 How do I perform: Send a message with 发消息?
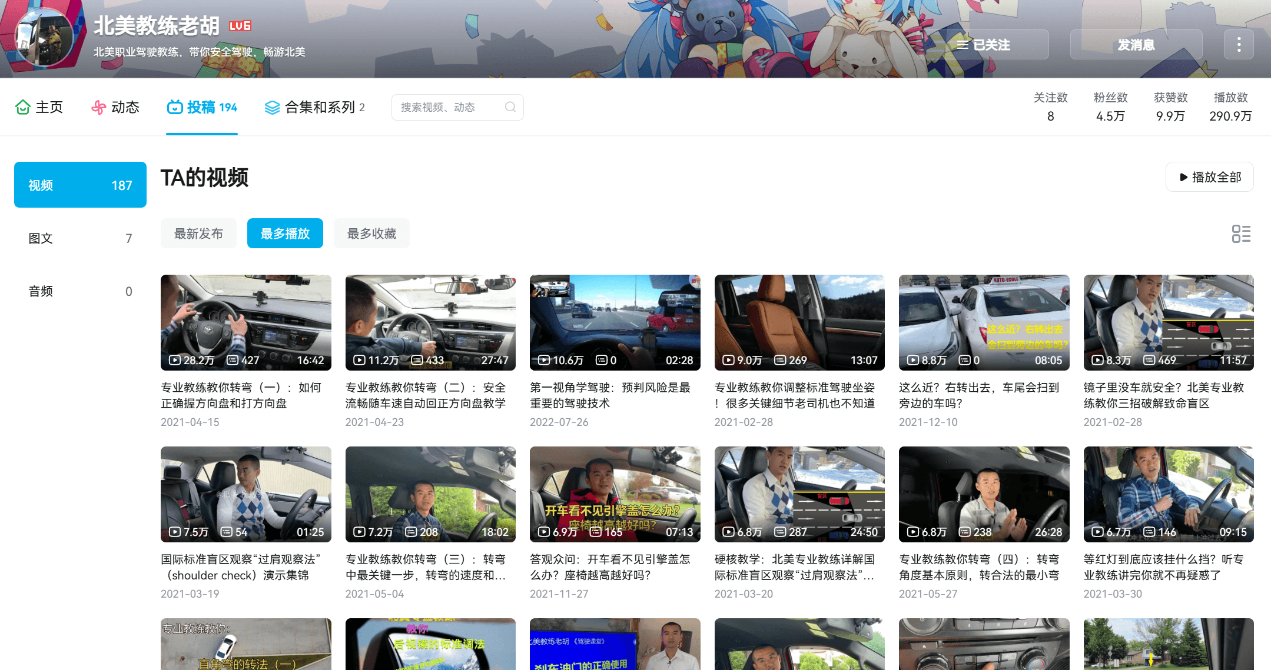1136,45
